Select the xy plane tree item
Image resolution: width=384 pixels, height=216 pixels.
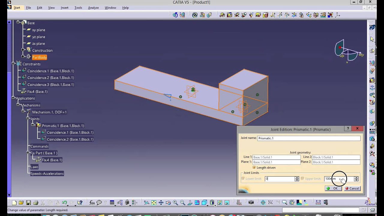38,30
